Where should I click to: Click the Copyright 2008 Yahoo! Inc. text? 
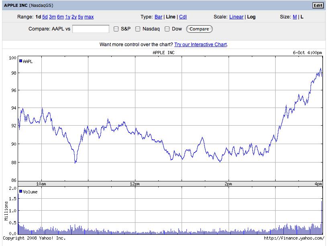coord(34,238)
